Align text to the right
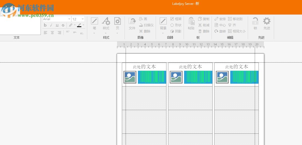The image size is (302, 145). [59, 32]
